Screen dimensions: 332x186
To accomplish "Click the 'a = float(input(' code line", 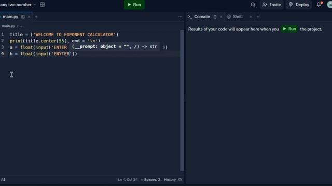I will click(38, 47).
